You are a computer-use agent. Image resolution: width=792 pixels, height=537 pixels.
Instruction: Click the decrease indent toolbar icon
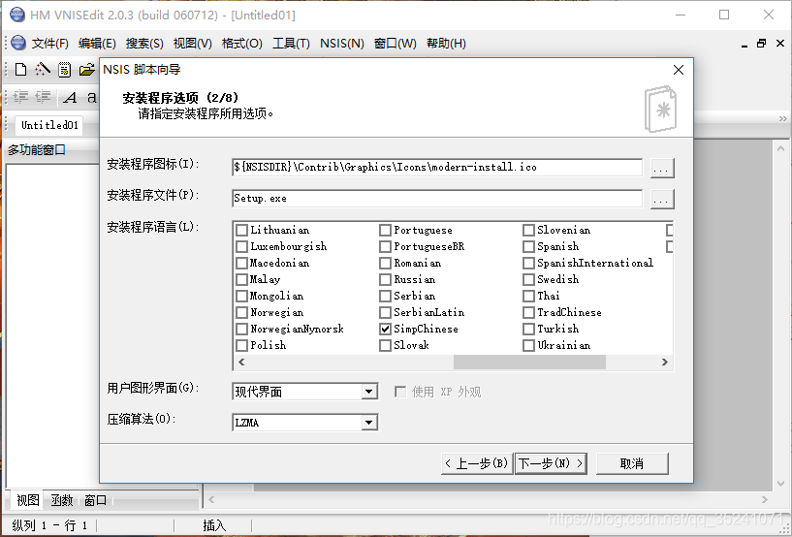pos(43,97)
